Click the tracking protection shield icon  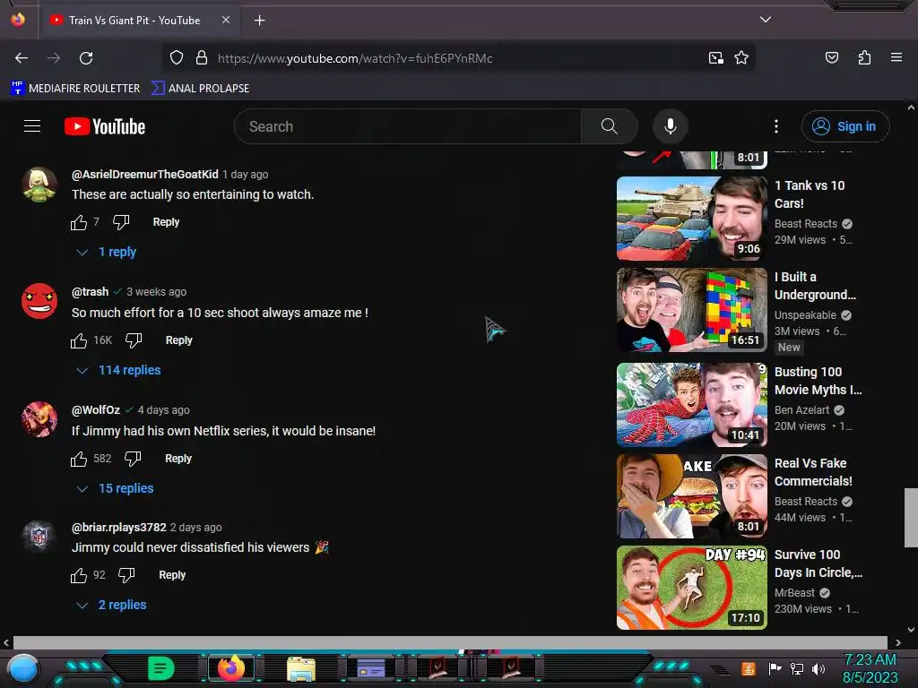point(177,58)
